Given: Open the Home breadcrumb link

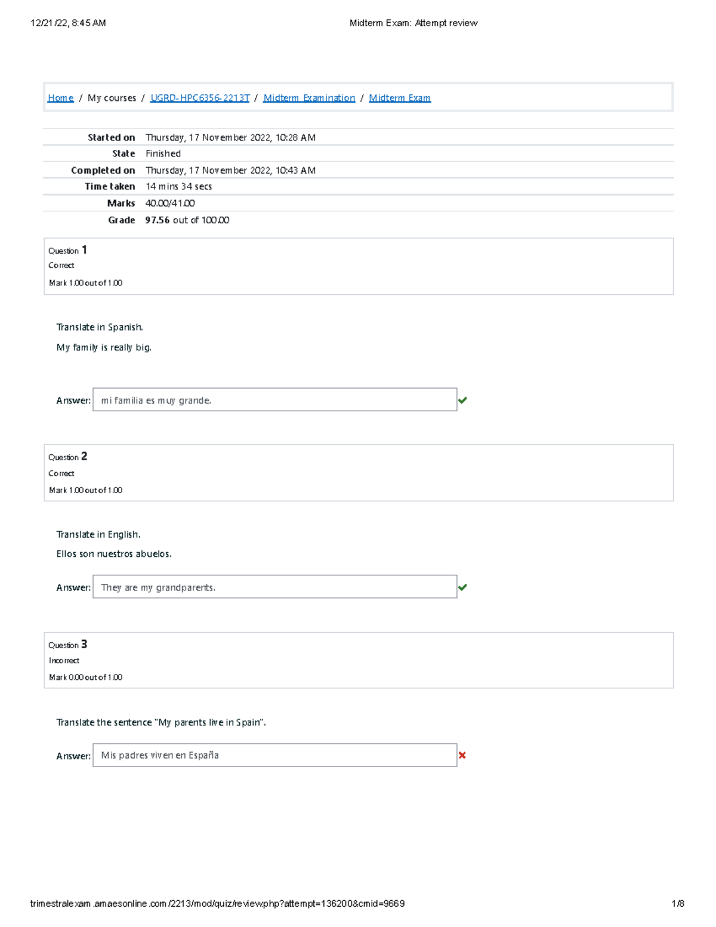Looking at the screenshot, I should pos(60,98).
